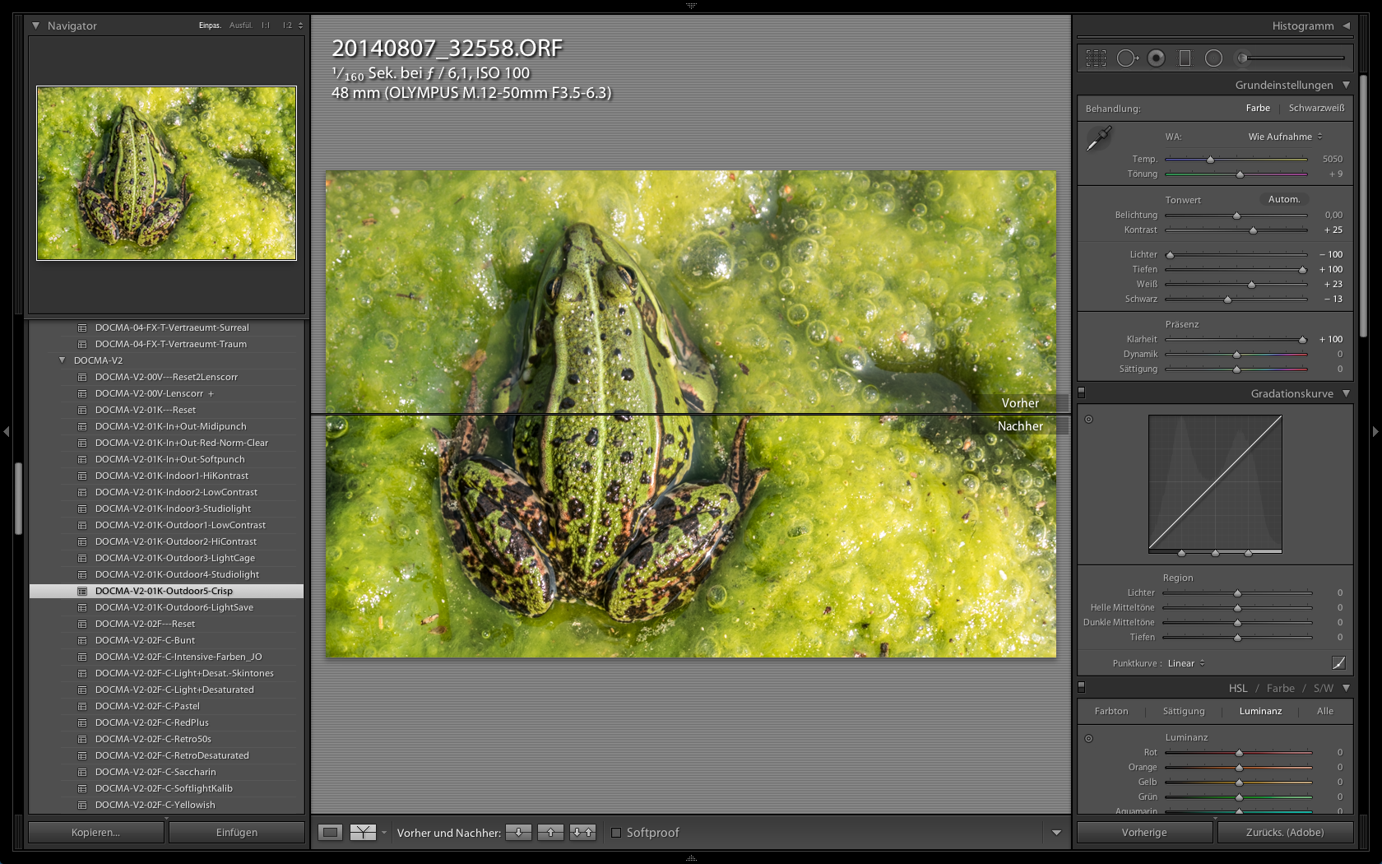Click the Belichtung value 0,00 field
This screenshot has width=1382, height=864.
pyautogui.click(x=1333, y=216)
